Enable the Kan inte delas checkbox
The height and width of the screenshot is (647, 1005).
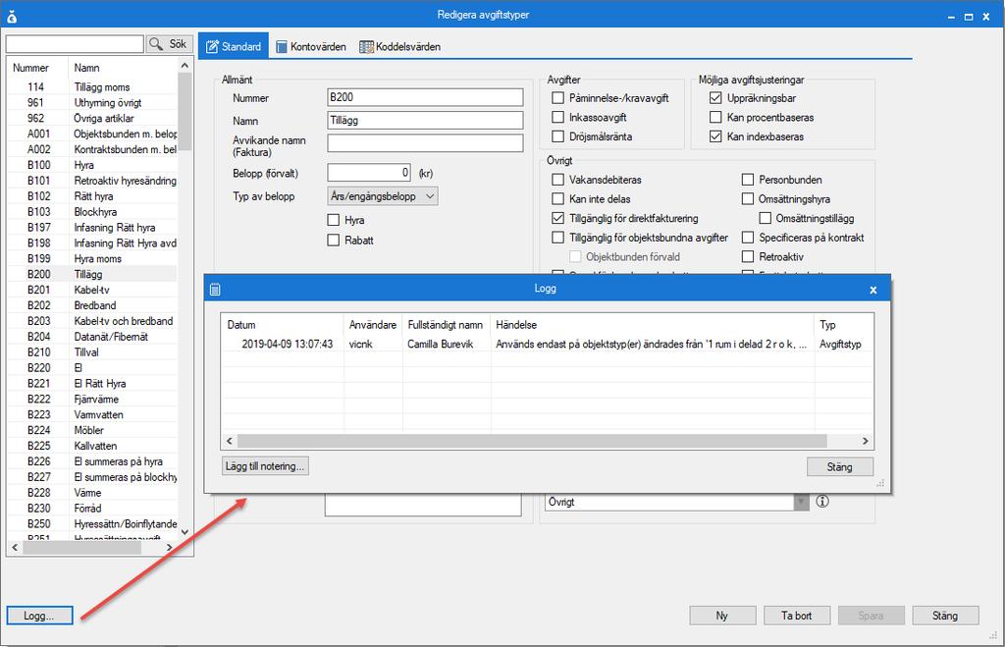click(x=558, y=198)
